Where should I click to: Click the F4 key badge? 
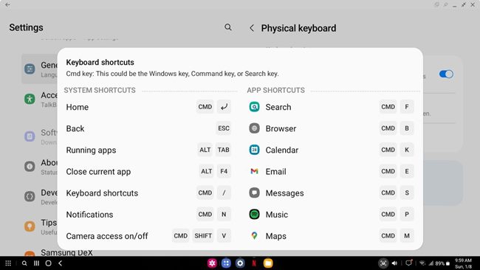[224, 171]
